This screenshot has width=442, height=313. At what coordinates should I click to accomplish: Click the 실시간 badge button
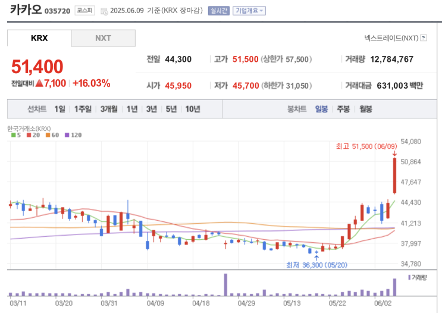click(219, 11)
